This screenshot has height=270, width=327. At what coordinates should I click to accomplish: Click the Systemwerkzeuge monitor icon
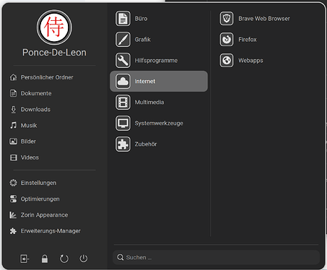(x=123, y=123)
